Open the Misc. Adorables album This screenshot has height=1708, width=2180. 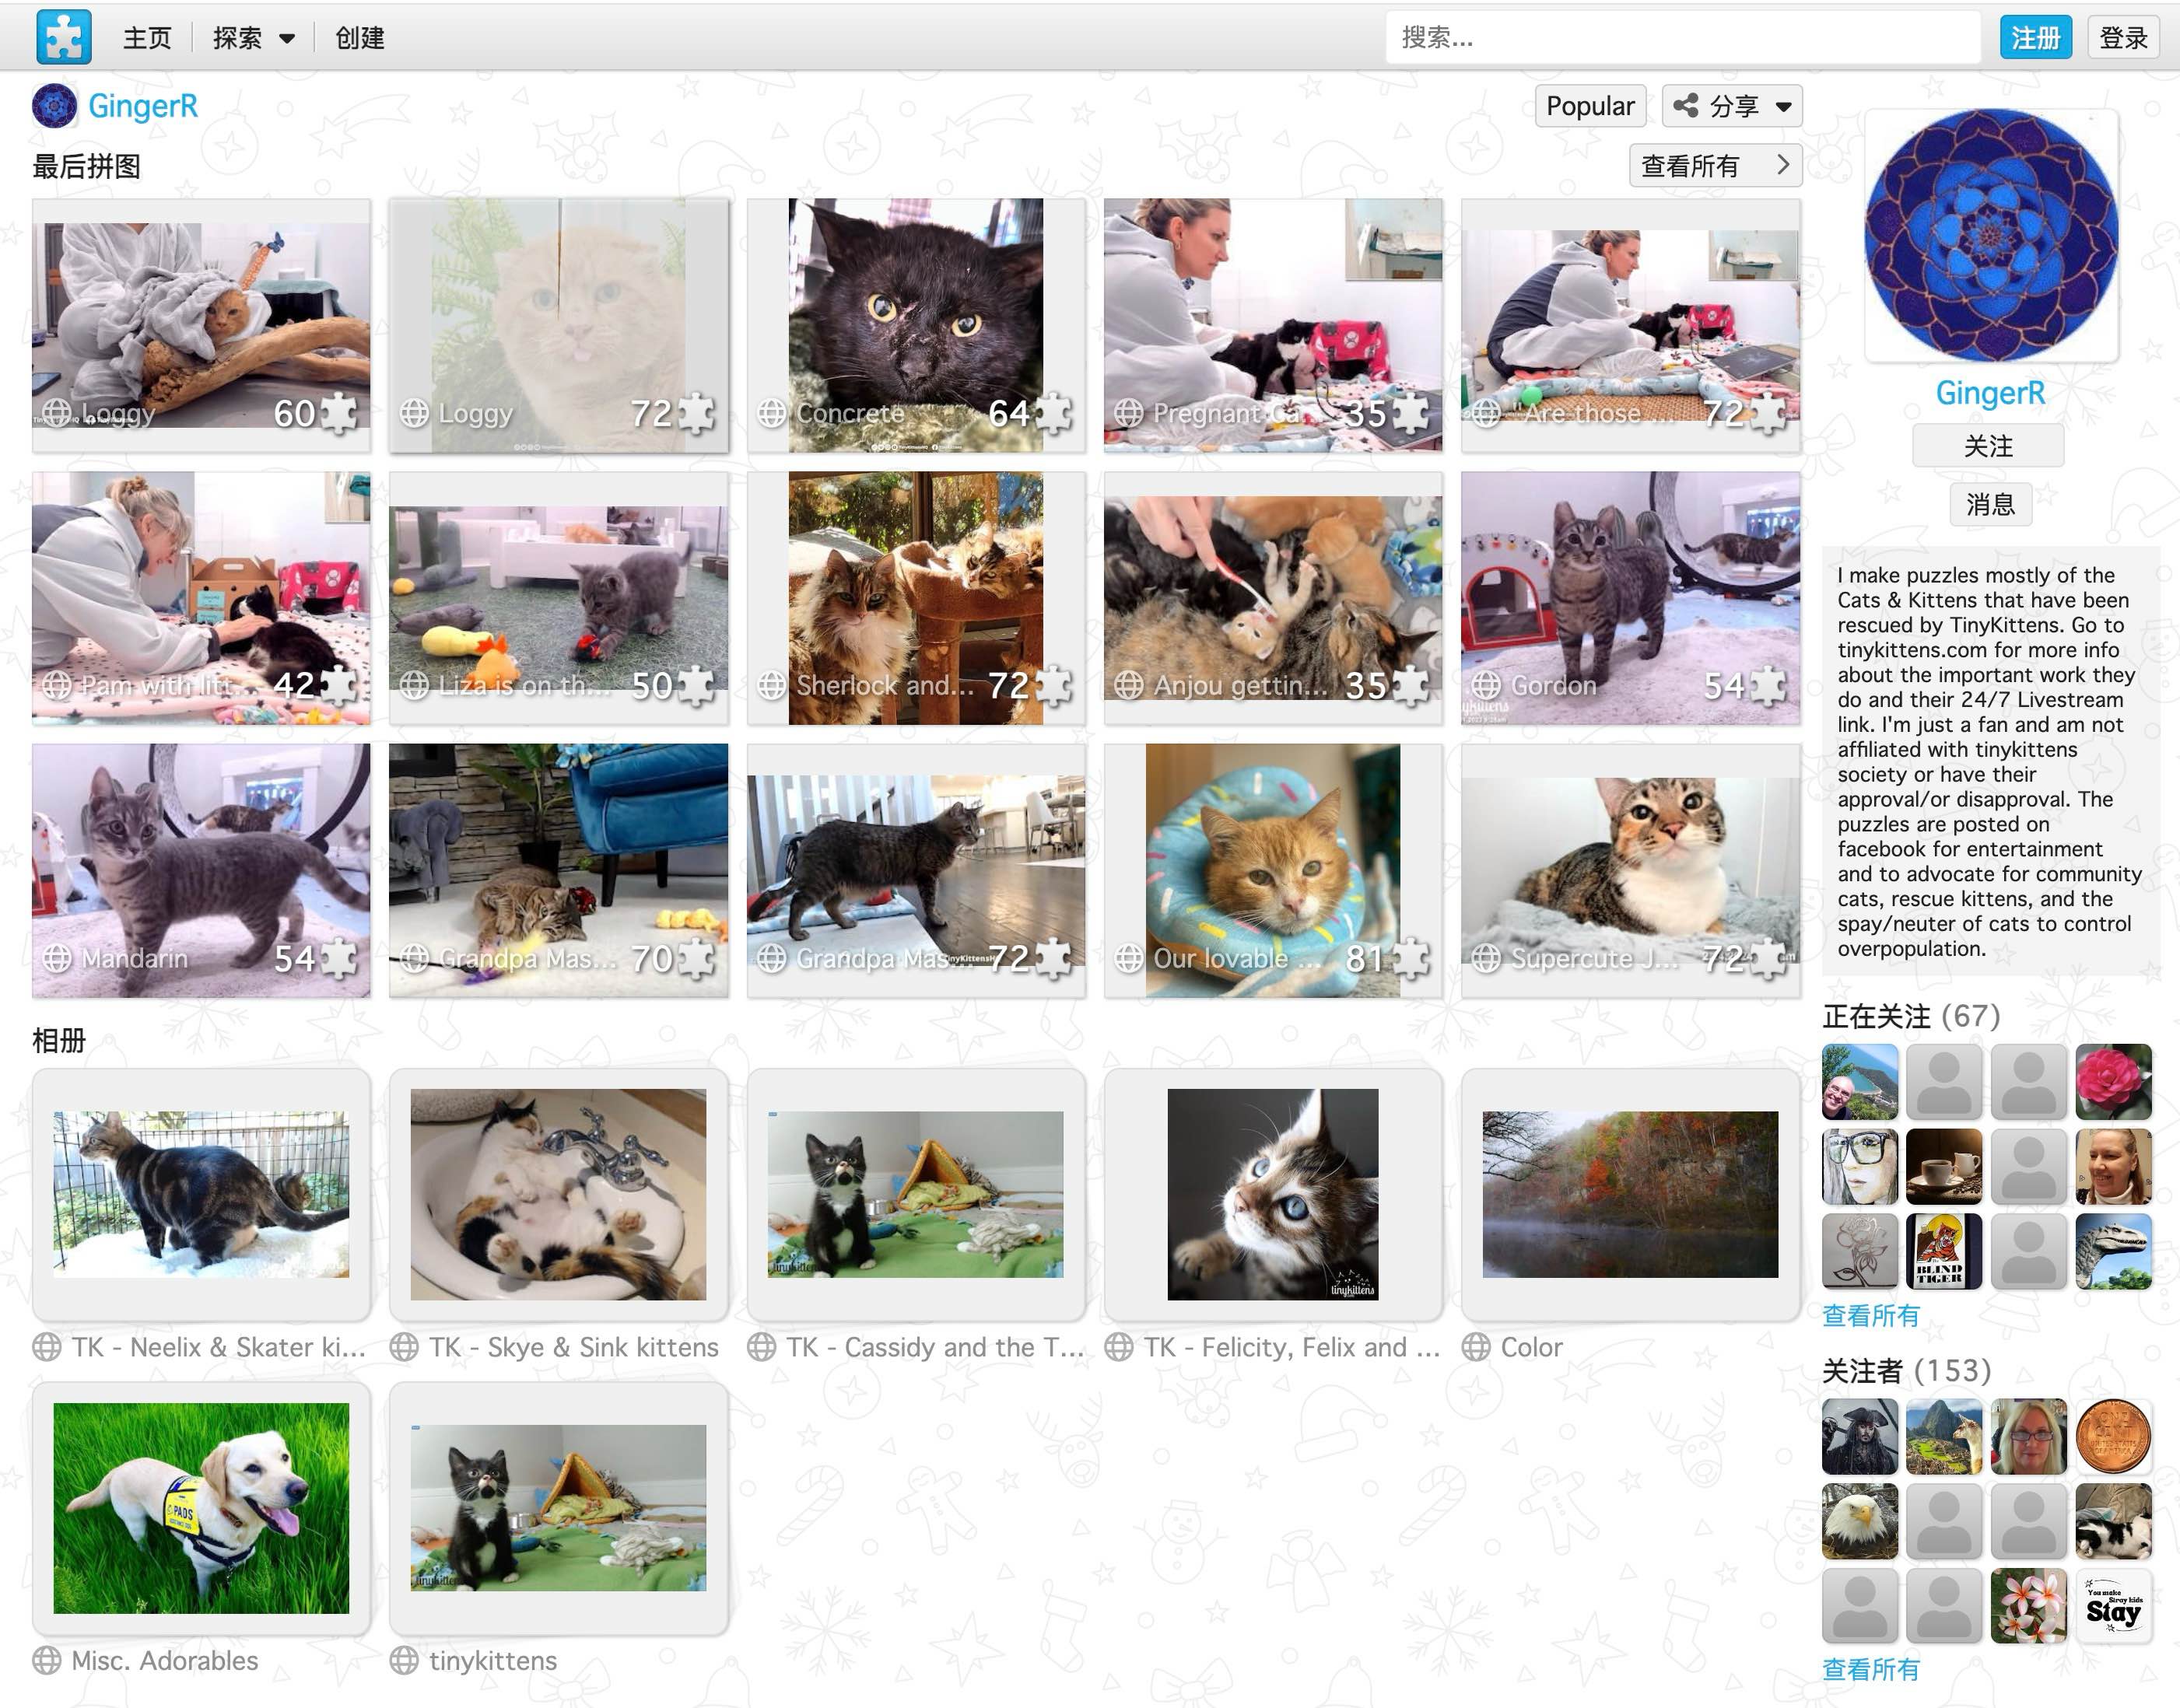(x=201, y=1509)
